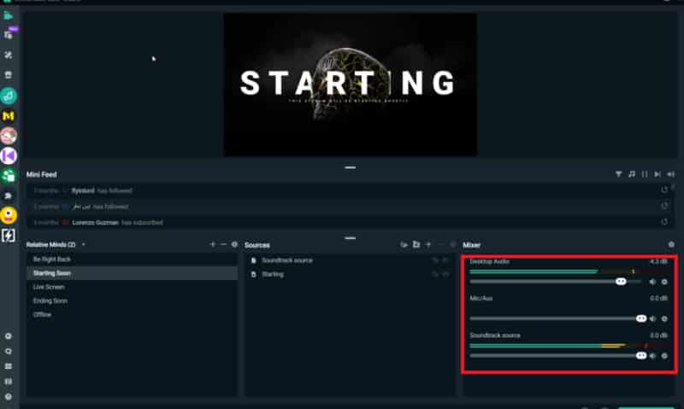Replay the Syndard follow alert
The height and width of the screenshot is (409, 684).
664,190
